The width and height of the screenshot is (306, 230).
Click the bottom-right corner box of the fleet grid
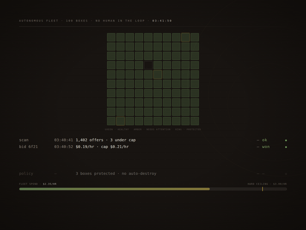[195, 121]
